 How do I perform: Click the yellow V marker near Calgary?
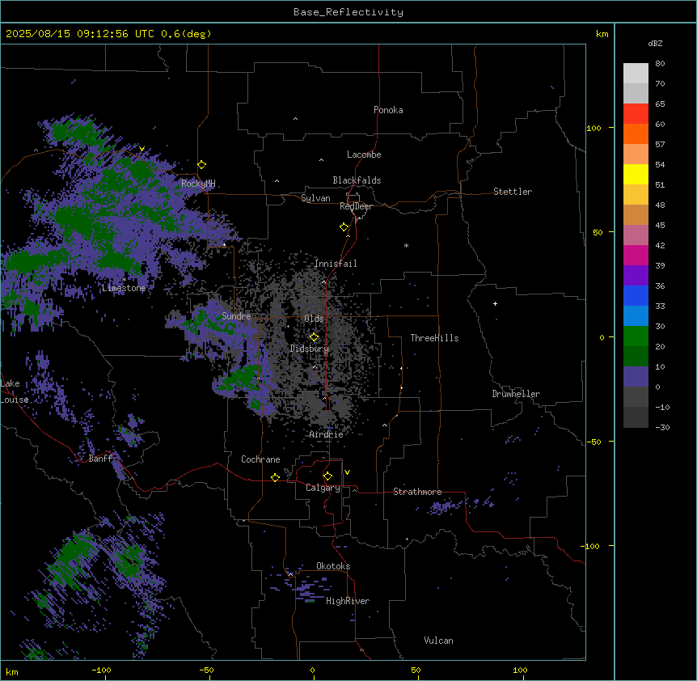(x=347, y=472)
